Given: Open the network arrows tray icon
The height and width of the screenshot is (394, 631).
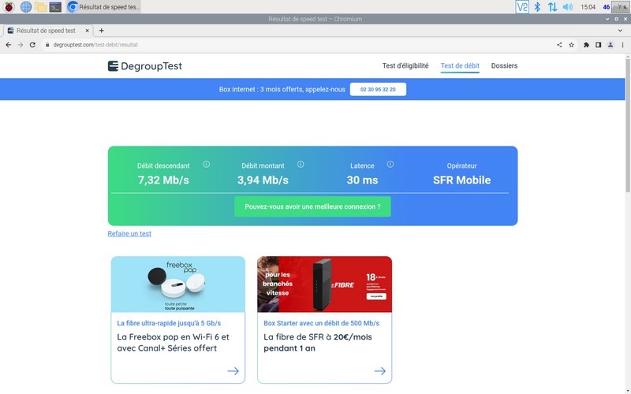Looking at the screenshot, I should pyautogui.click(x=553, y=7).
